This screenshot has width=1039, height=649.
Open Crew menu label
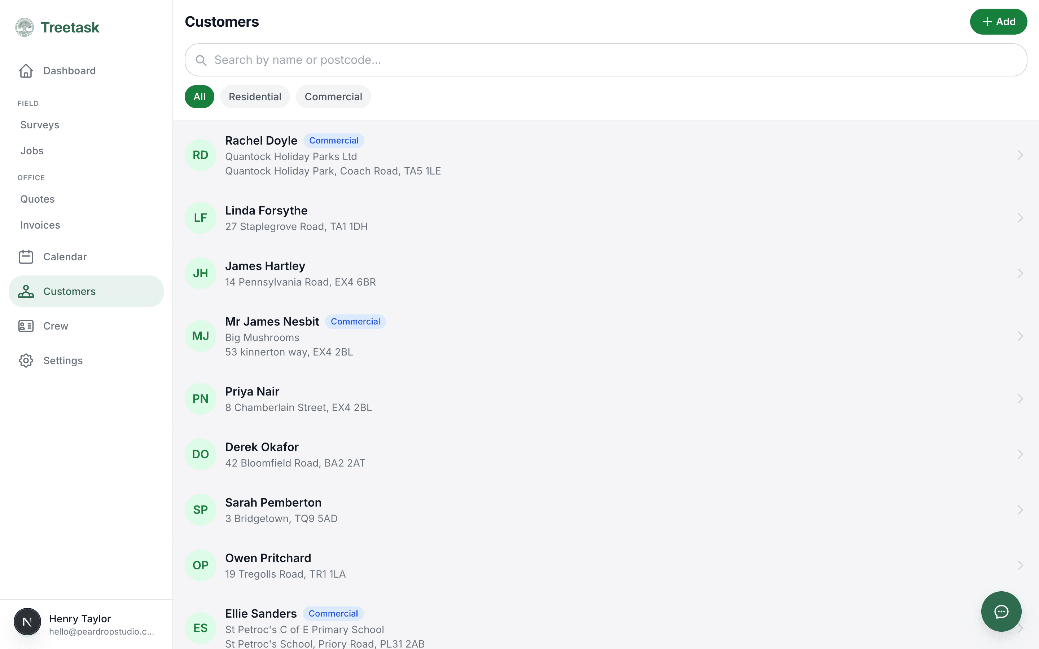click(x=56, y=326)
